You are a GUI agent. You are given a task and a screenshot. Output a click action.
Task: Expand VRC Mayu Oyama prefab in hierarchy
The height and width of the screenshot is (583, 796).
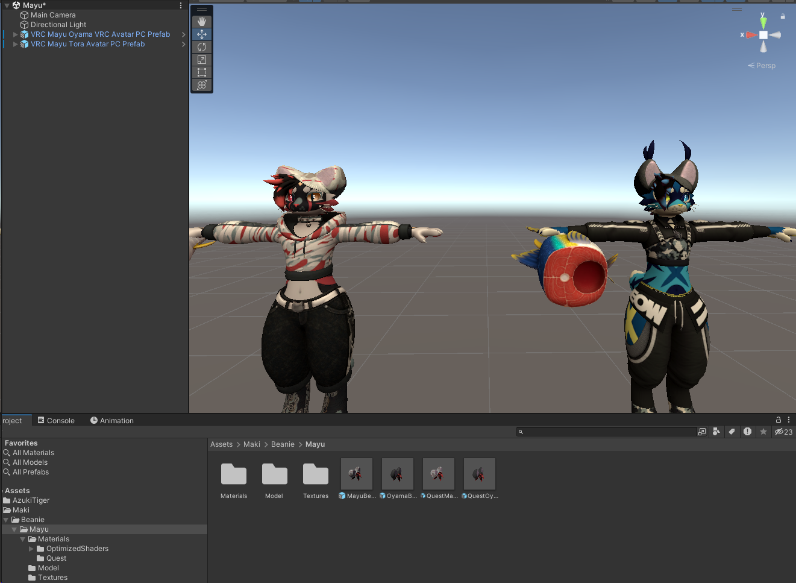[x=16, y=34]
